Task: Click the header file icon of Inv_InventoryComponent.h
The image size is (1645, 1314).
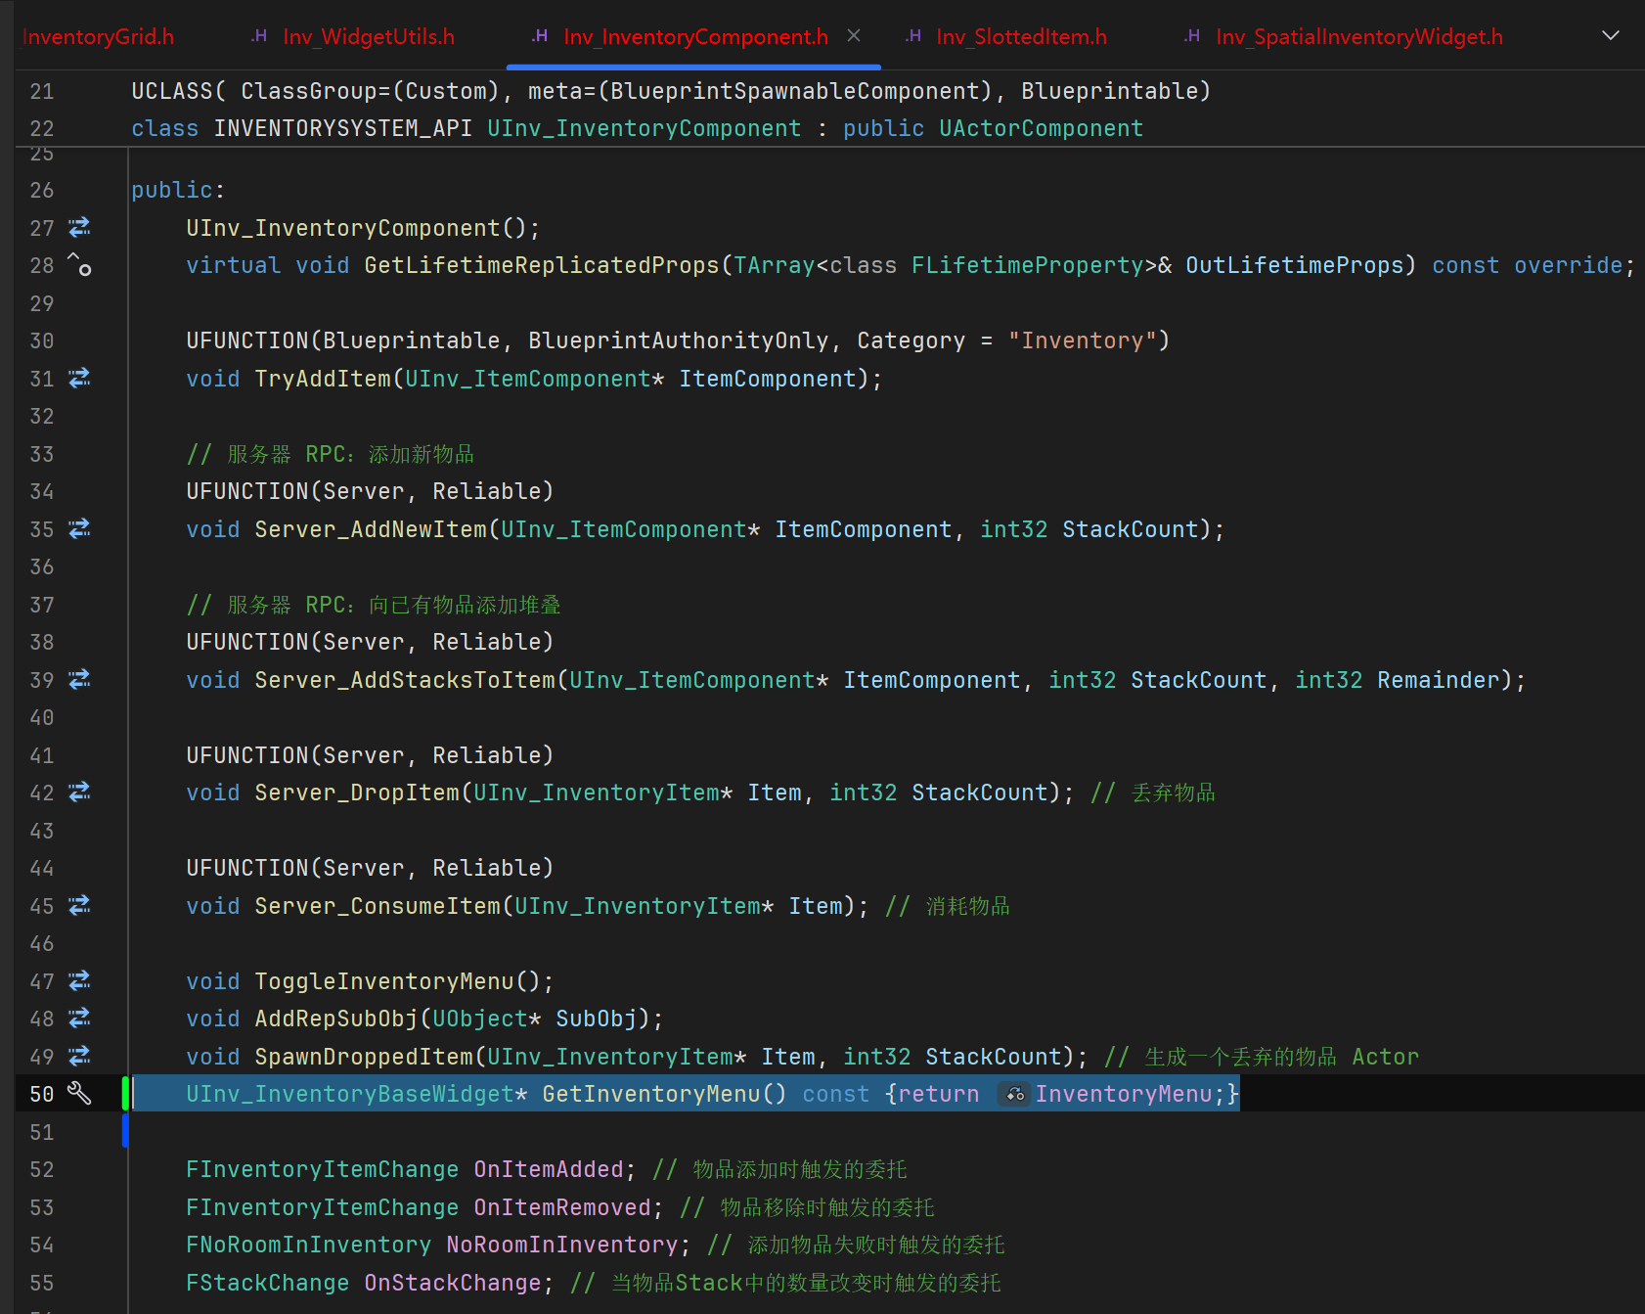Action: [540, 36]
